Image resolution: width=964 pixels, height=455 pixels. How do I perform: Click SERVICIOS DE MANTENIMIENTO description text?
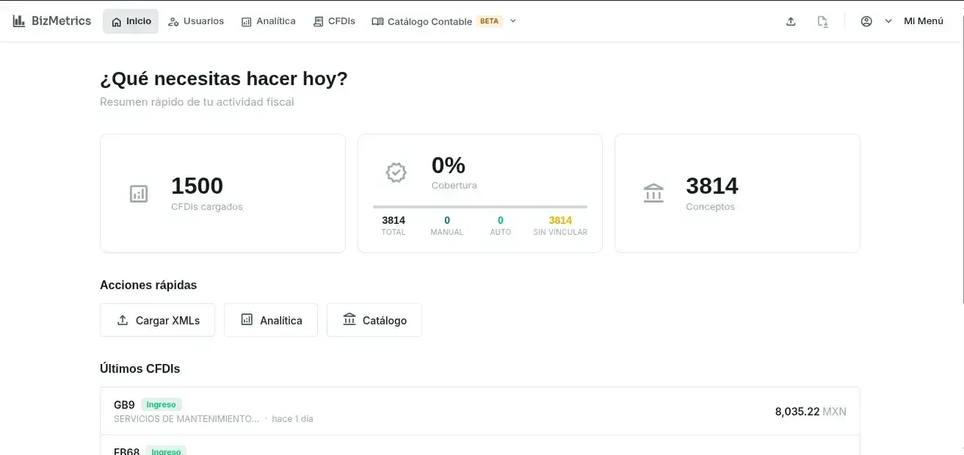click(186, 419)
